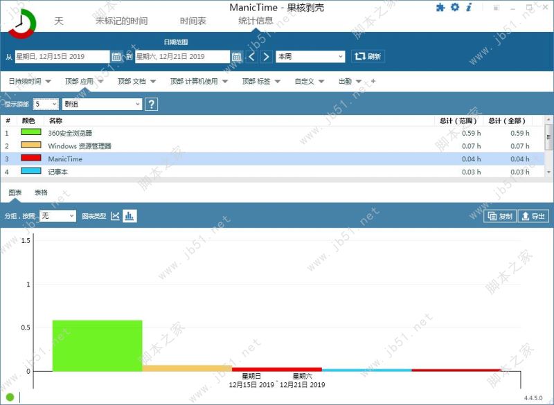Click the 复制 (Copy) button

500,216
